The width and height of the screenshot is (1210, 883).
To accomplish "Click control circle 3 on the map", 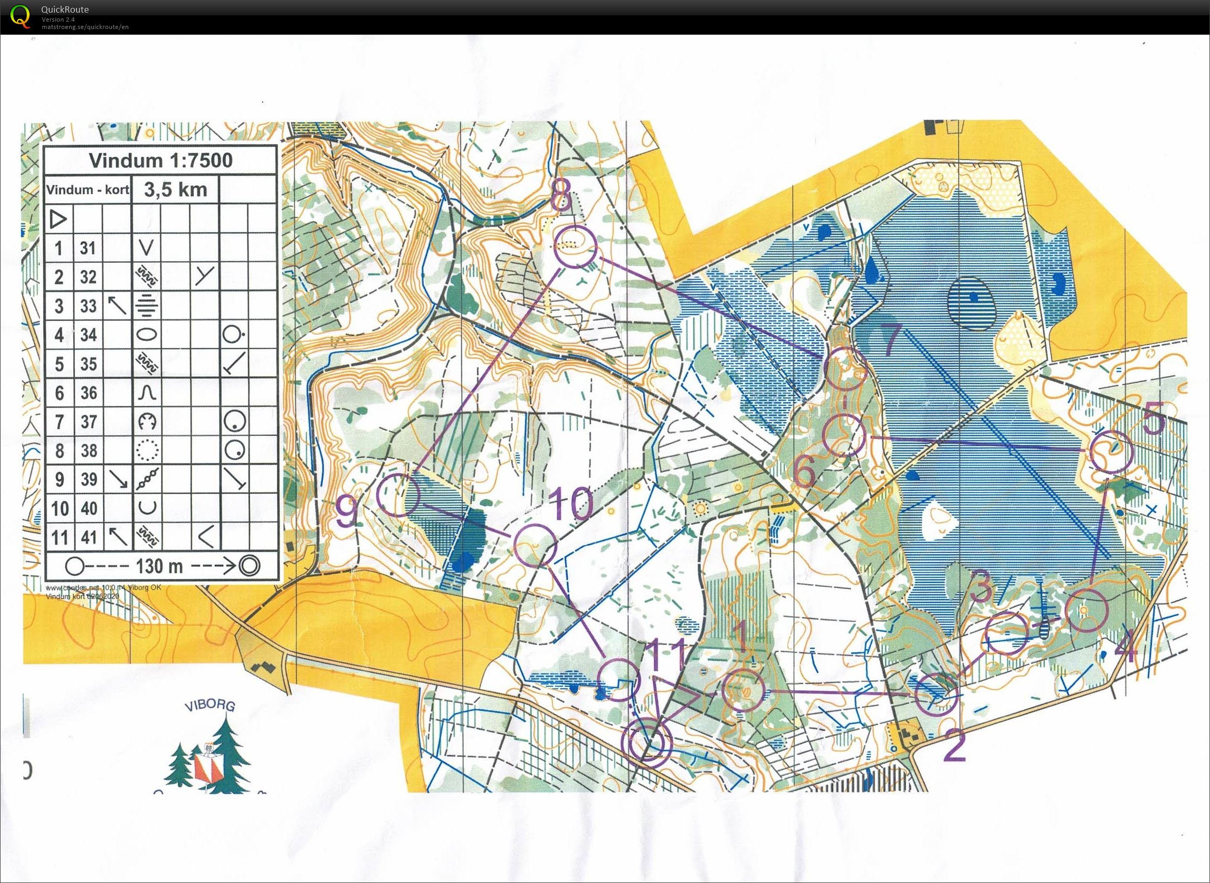I will point(1006,633).
